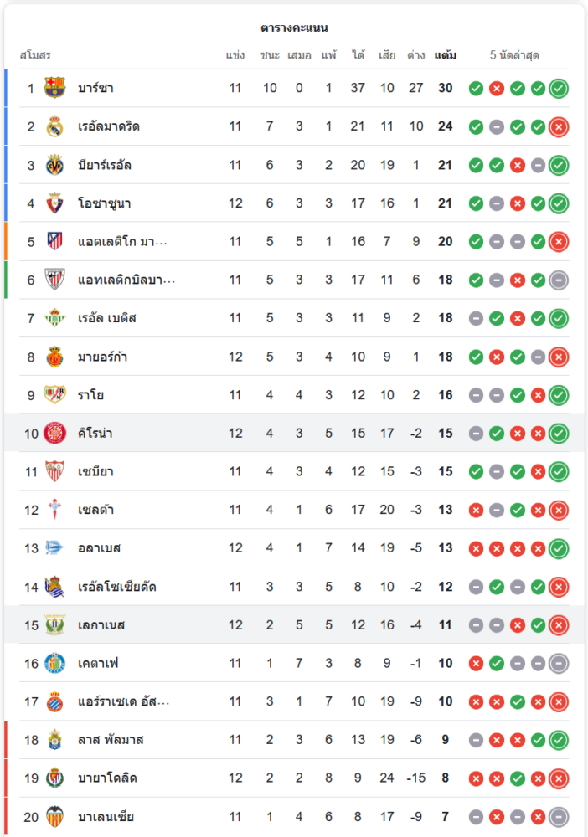Click the Barcelona club crest icon

pos(55,88)
